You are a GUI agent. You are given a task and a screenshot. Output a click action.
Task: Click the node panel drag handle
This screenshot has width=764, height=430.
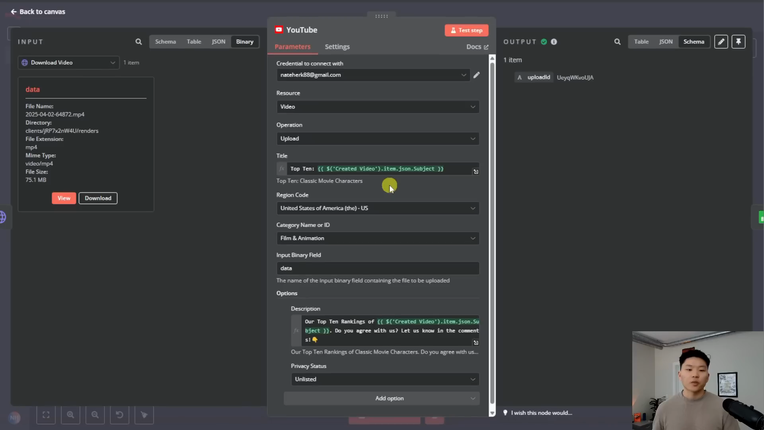(x=381, y=16)
